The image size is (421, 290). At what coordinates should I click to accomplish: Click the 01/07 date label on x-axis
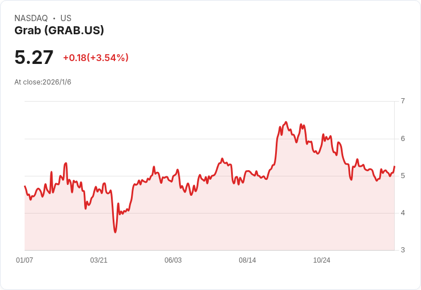click(25, 260)
